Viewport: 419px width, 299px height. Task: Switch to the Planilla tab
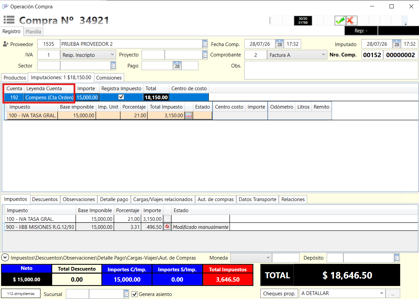(33, 31)
